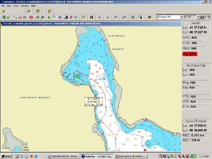The image size is (212, 159).
Task: Click the filmstrip animation icon beside time
Action: pos(202,17)
